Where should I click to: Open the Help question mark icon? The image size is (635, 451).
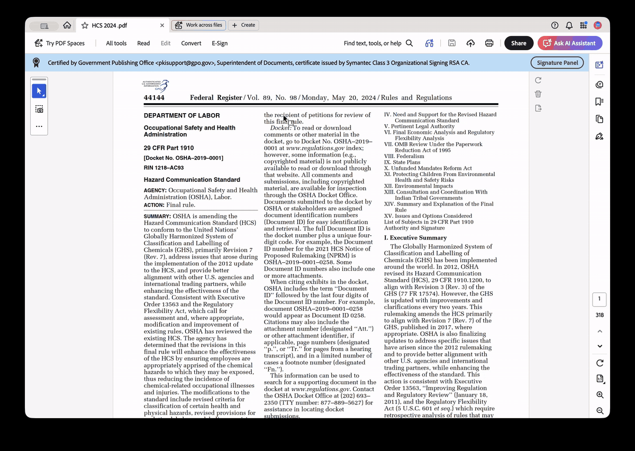555,25
